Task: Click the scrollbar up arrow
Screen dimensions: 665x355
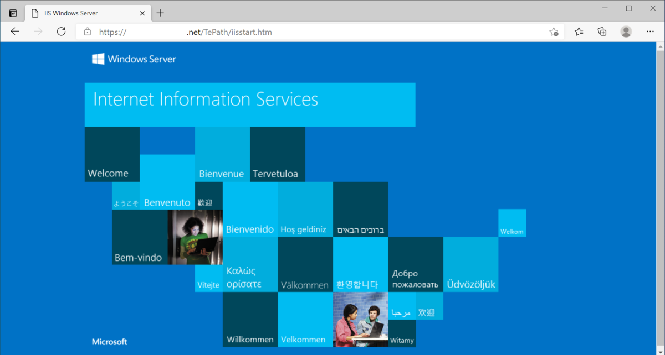Action: coord(660,47)
